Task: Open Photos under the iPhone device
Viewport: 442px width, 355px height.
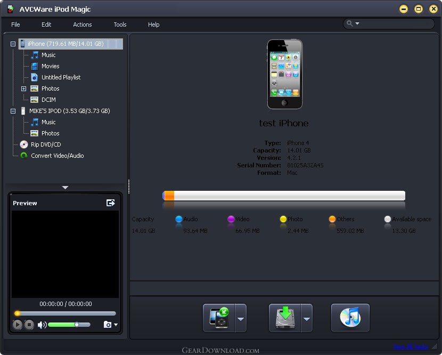Action: pyautogui.click(x=51, y=88)
